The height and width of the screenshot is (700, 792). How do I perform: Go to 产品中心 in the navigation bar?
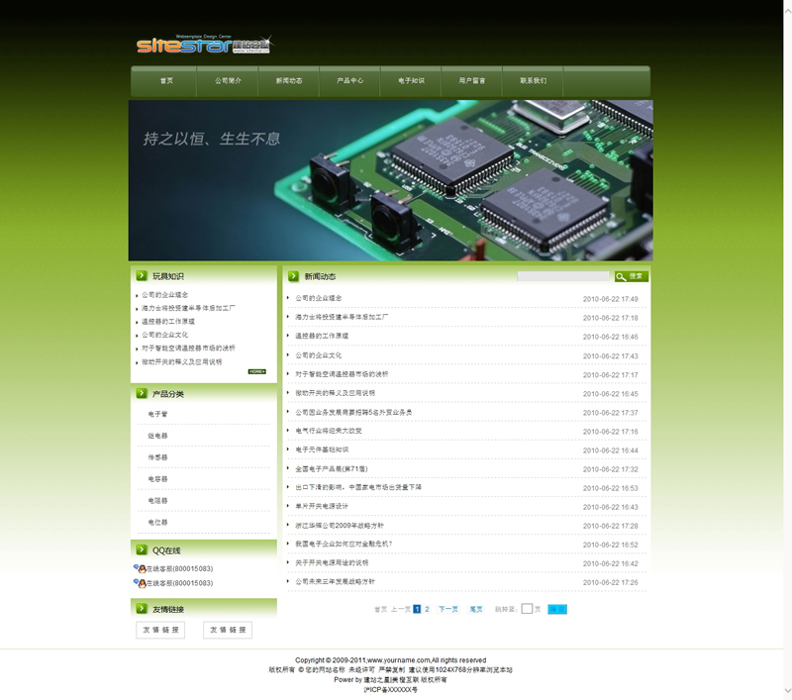(x=349, y=81)
